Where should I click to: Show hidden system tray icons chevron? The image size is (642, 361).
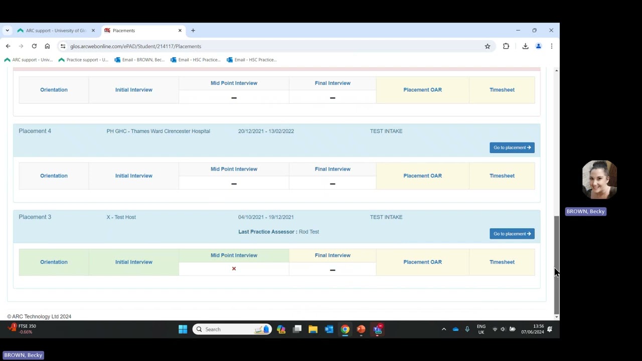444,329
